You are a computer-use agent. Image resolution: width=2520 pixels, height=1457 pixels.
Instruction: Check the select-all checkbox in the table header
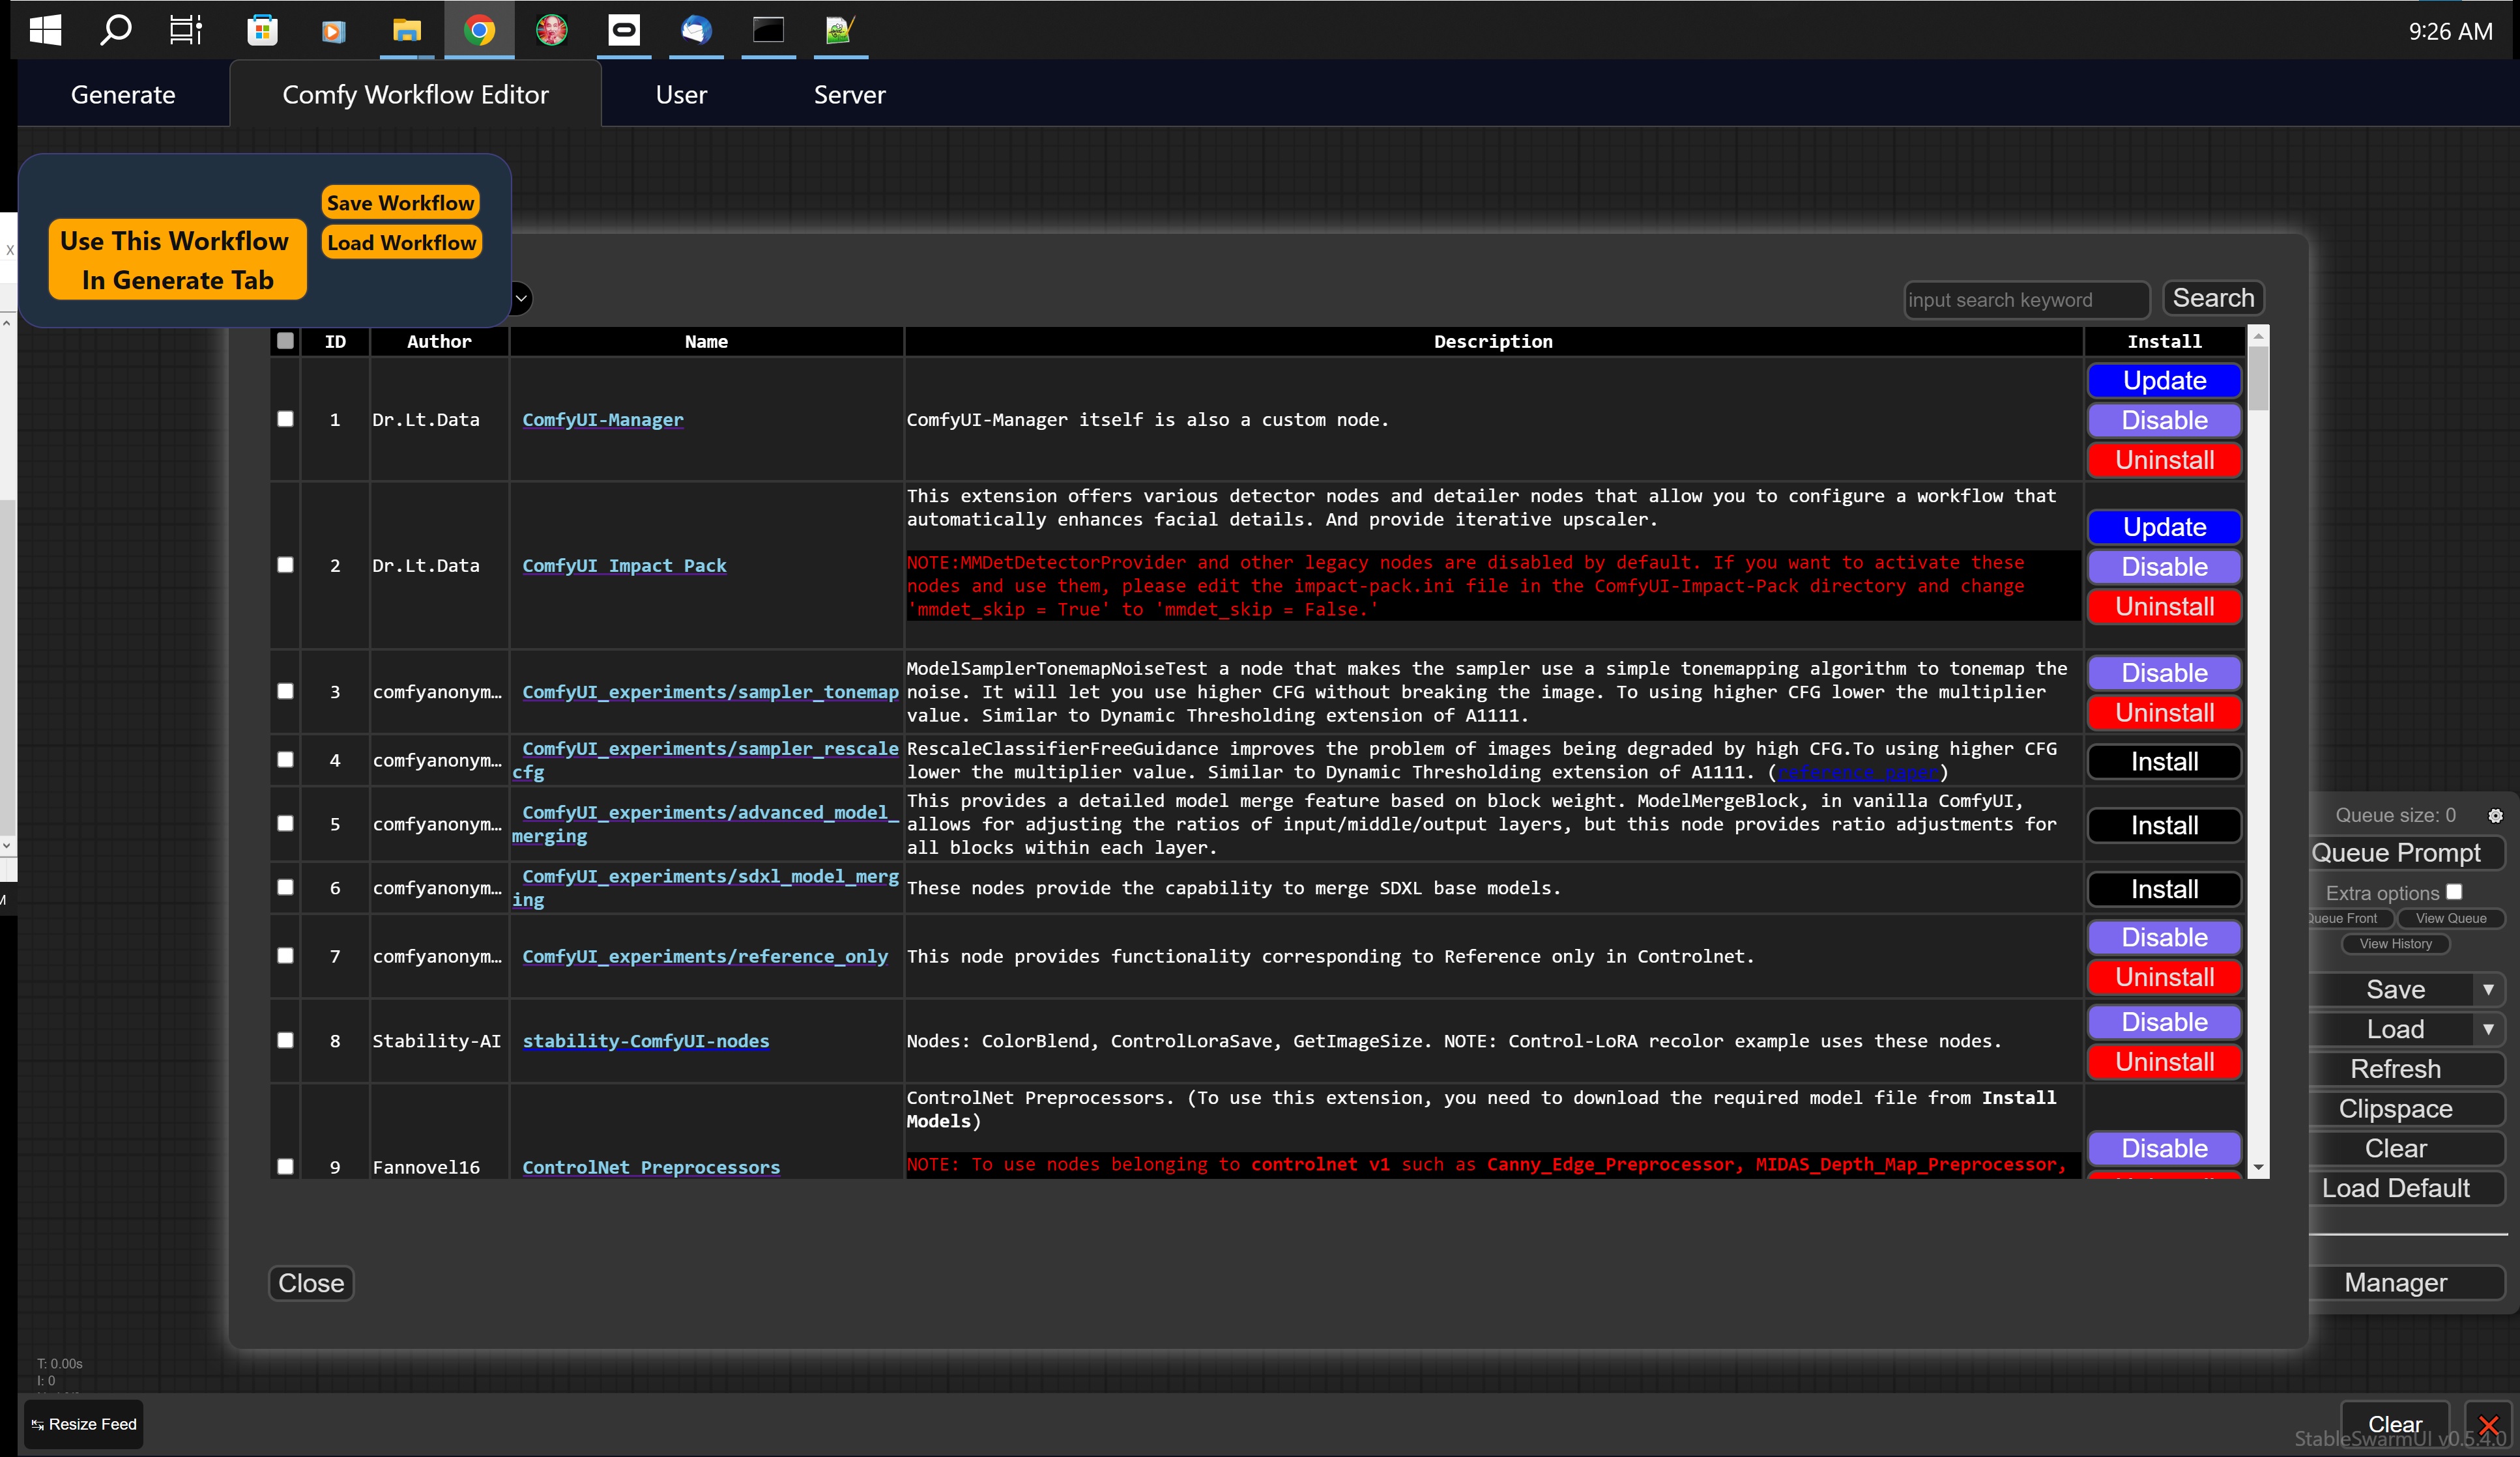pos(285,341)
